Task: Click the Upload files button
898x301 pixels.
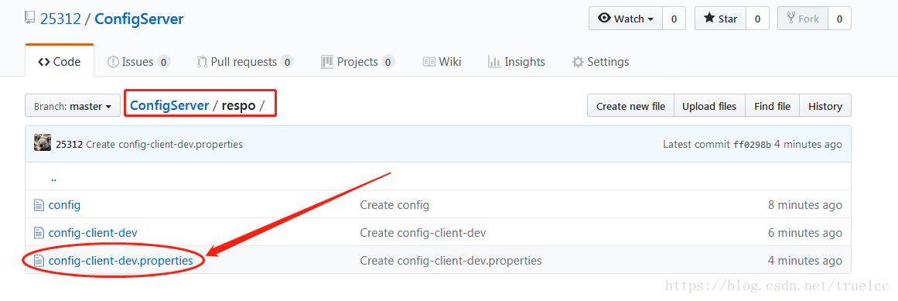Action: [709, 106]
